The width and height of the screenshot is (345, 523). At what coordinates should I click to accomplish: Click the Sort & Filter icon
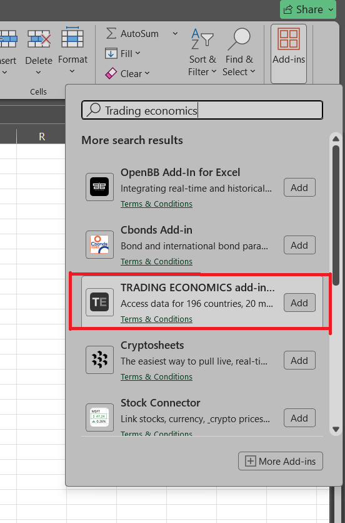202,39
